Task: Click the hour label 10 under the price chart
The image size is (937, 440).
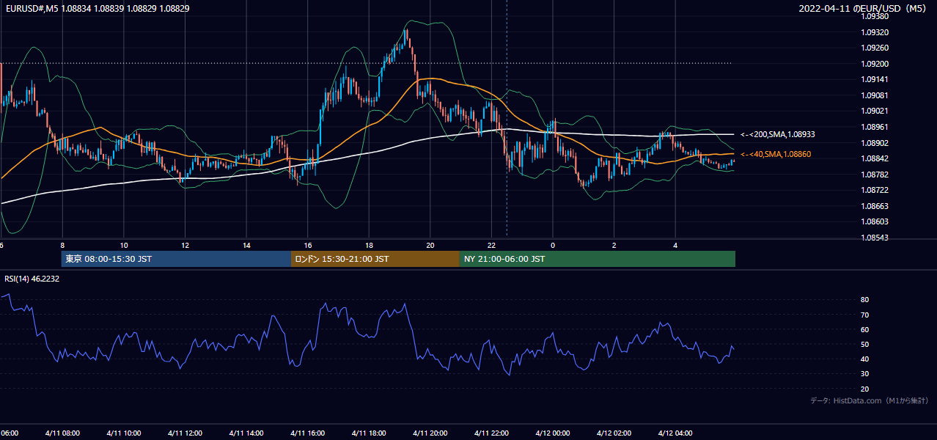Action: 124,246
